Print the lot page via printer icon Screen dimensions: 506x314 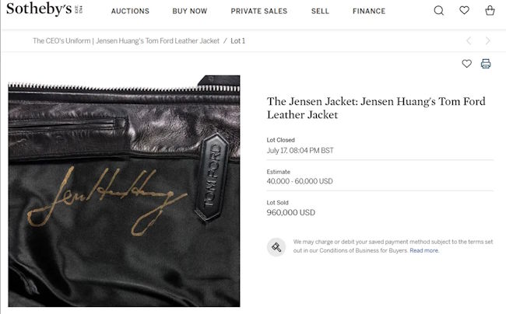click(486, 64)
